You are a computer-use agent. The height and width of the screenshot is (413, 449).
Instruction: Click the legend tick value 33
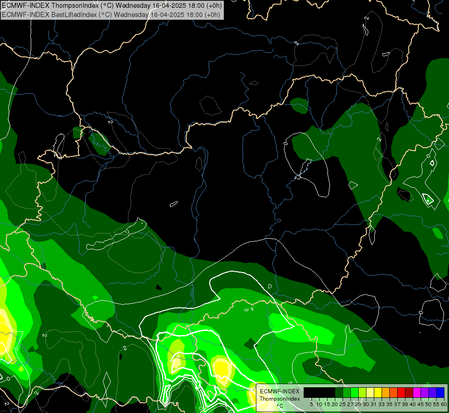click(382, 404)
